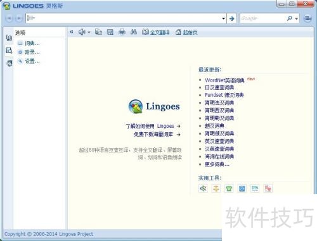Open the search history dropdown arrow

[x=224, y=18]
